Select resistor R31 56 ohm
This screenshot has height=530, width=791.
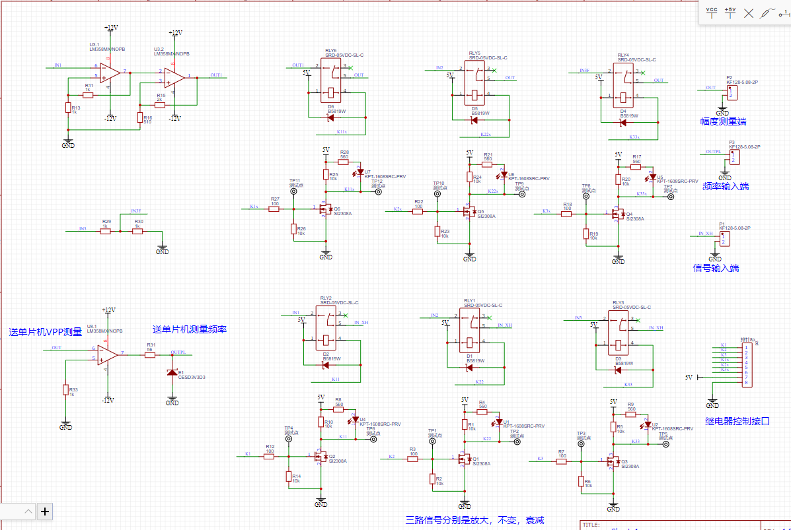tap(150, 355)
